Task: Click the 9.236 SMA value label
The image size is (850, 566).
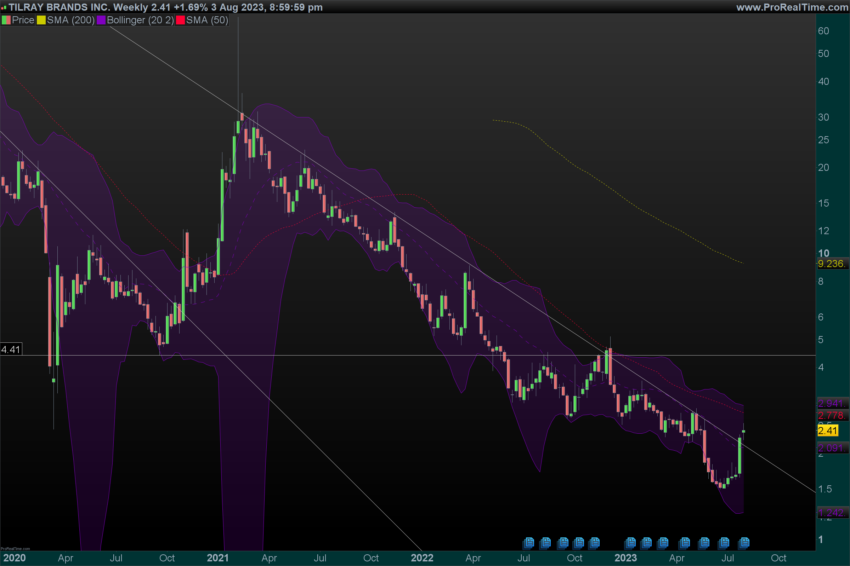Action: pos(832,264)
